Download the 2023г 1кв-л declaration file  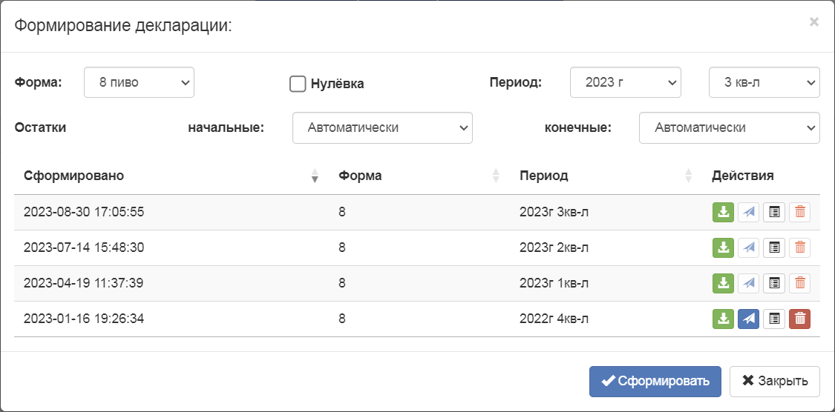click(723, 283)
